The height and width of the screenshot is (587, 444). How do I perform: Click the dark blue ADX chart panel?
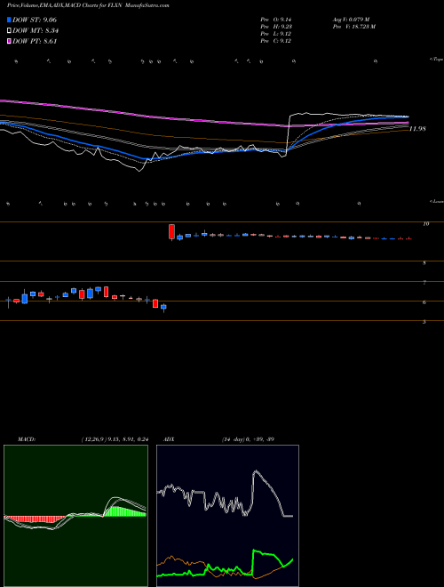click(227, 516)
